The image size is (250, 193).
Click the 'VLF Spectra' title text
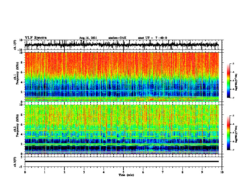tap(36, 38)
